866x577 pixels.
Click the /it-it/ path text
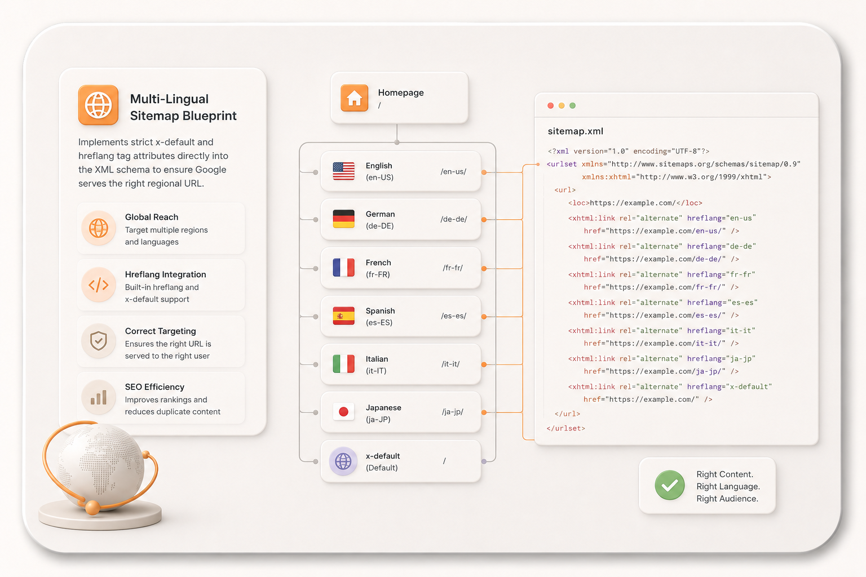pyautogui.click(x=450, y=364)
